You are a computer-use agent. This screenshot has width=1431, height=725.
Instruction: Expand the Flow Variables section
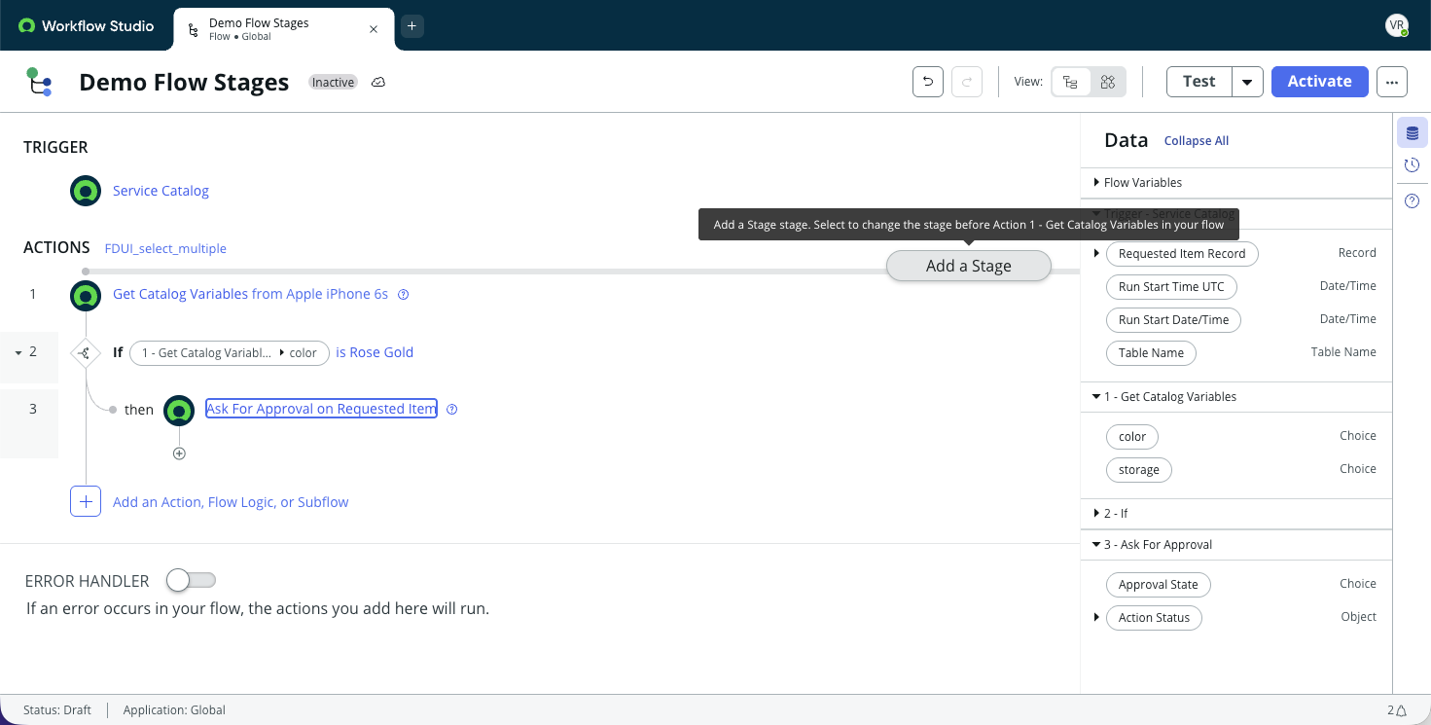[x=1096, y=182]
